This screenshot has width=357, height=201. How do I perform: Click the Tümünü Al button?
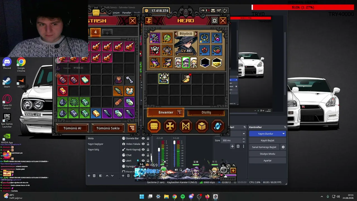point(72,128)
